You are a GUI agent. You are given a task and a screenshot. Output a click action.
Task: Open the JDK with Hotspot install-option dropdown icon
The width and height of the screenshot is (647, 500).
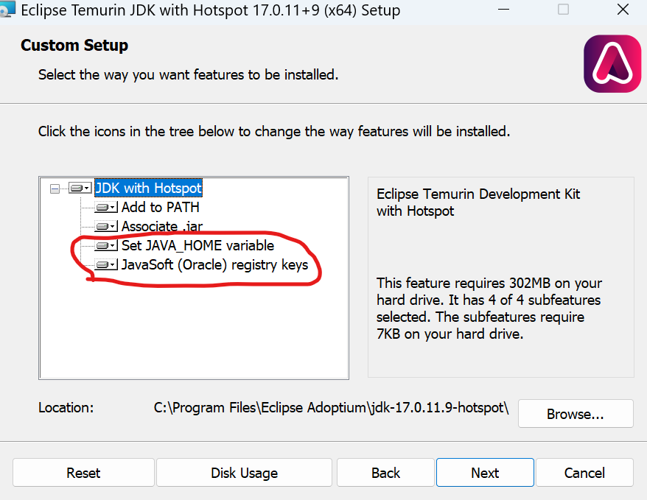click(x=80, y=189)
